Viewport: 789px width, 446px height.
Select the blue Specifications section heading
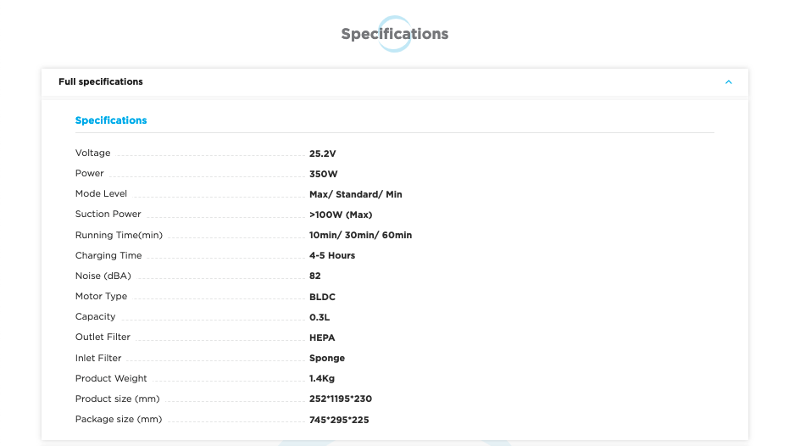click(x=111, y=120)
